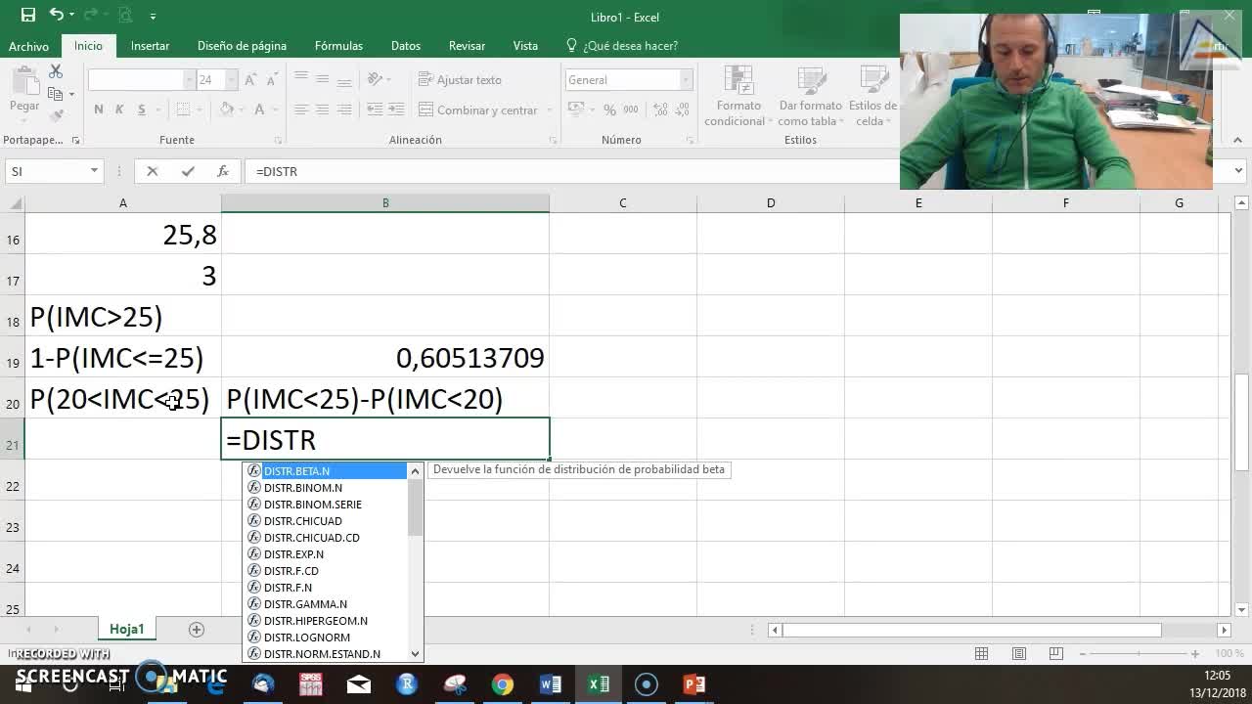Cut the selection with scissors icon

[x=56, y=71]
